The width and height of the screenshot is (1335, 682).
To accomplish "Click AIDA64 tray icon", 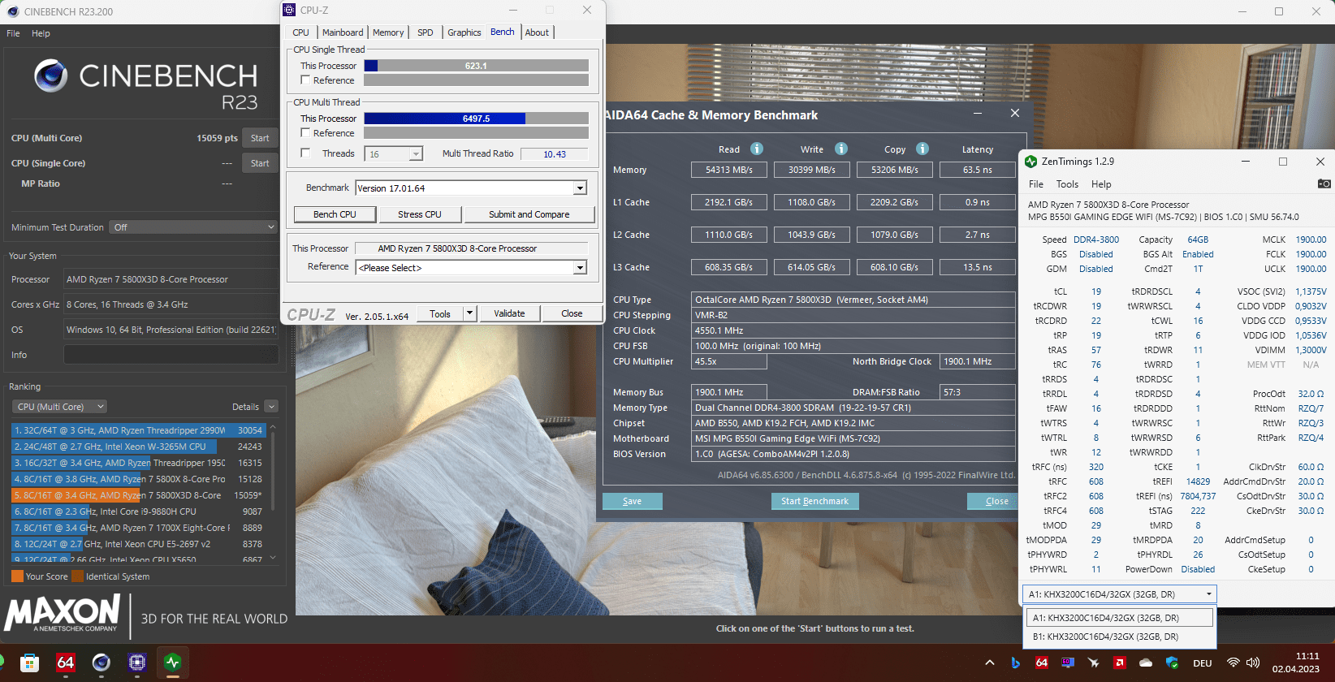I will 1042,663.
